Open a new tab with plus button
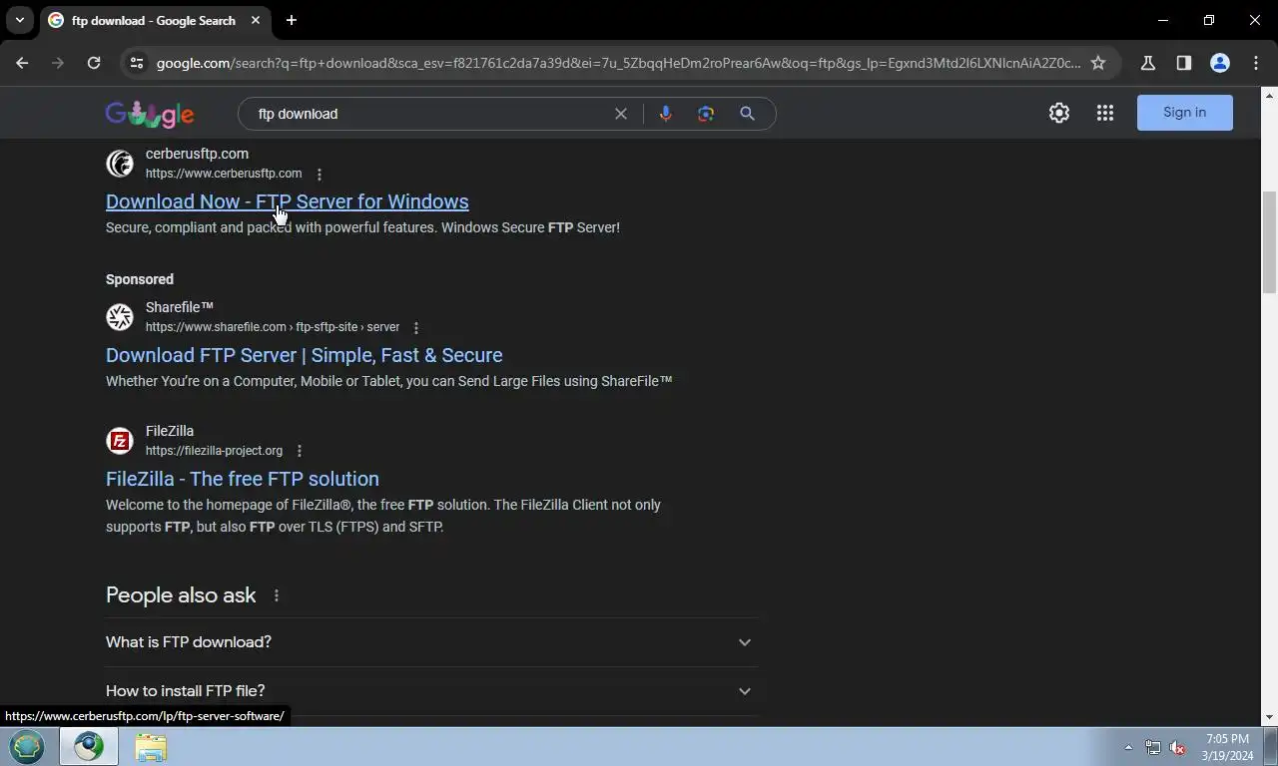The image size is (1278, 766). pyautogui.click(x=292, y=20)
